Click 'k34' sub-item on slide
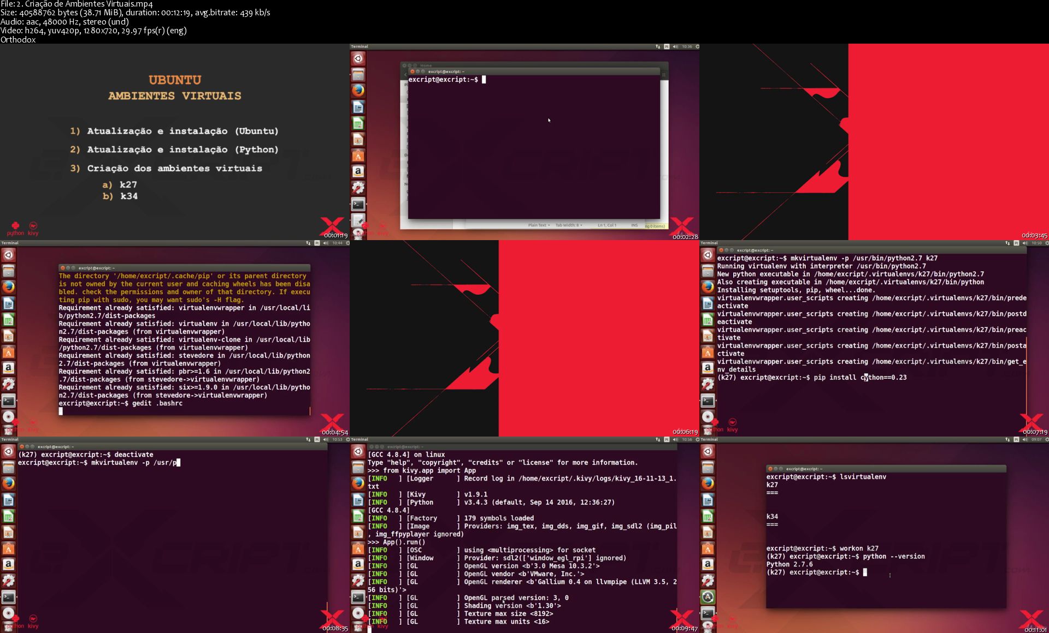Screen dimensions: 1049x633 (x=129, y=196)
